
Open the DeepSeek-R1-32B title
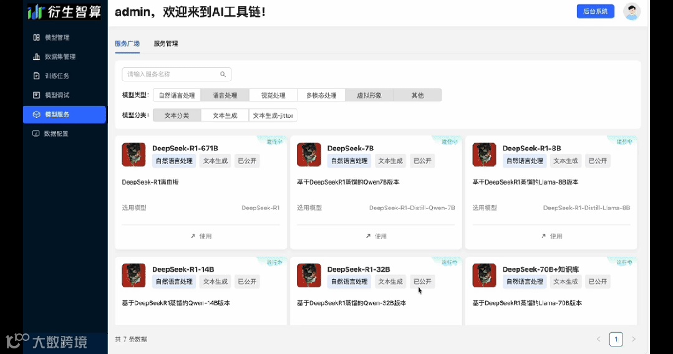coord(359,269)
